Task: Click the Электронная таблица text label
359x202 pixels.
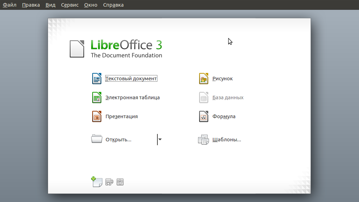Action: (133, 97)
